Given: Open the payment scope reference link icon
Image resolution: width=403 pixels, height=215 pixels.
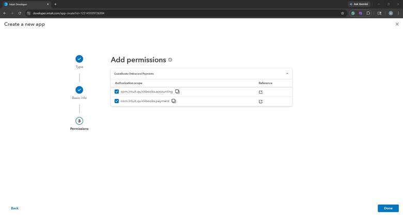Looking at the screenshot, I should point(260,102).
